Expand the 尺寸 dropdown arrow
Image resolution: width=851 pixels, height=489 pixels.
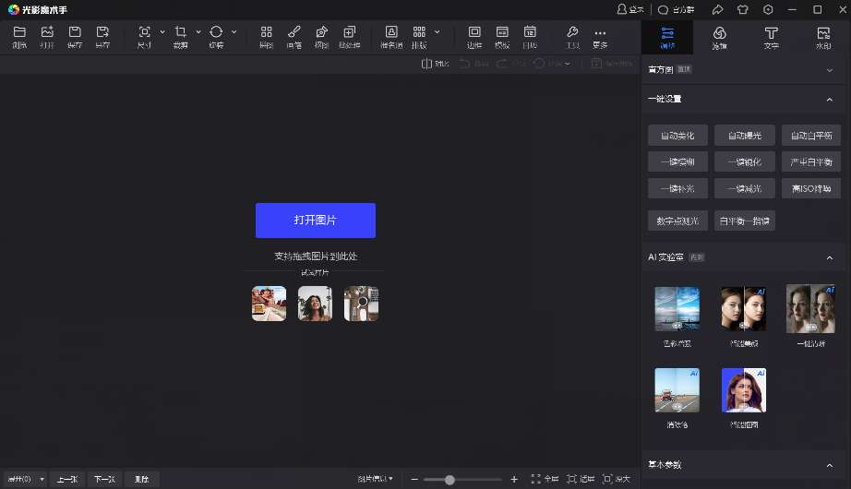click(x=162, y=32)
